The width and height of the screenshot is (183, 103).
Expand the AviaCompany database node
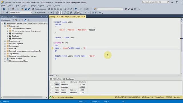pos(7,33)
